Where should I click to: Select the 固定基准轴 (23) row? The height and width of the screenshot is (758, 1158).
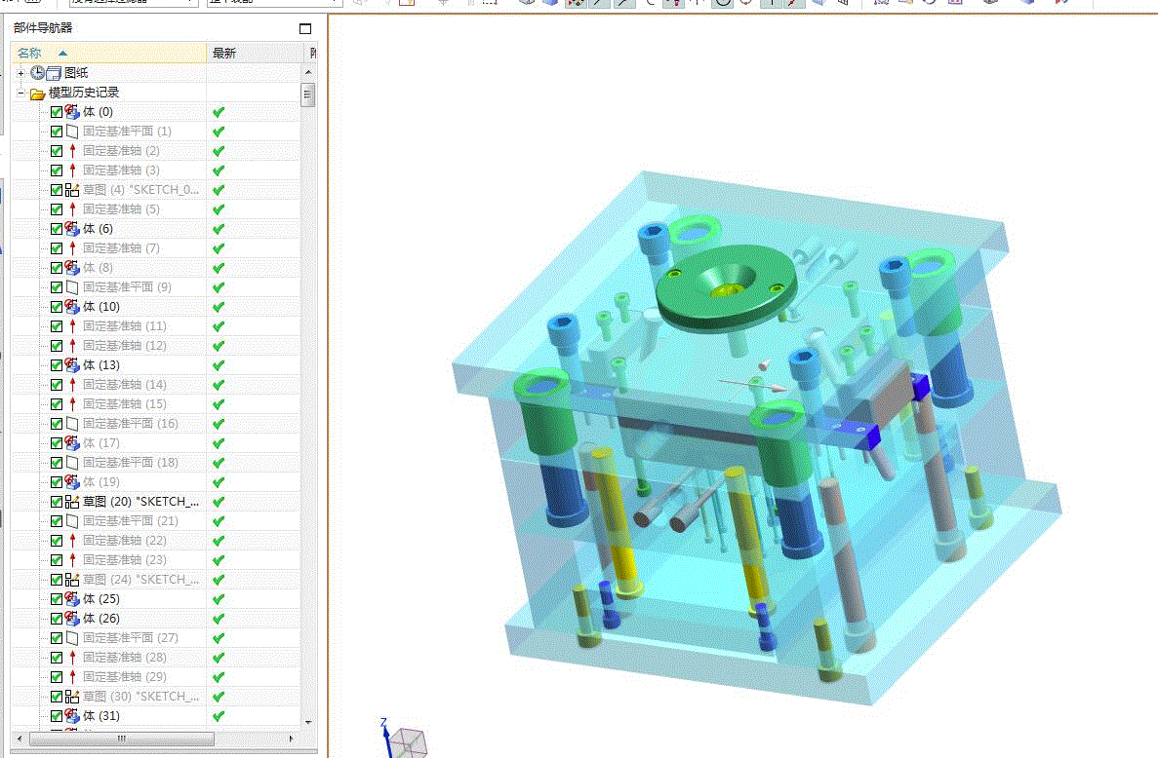click(x=156, y=560)
